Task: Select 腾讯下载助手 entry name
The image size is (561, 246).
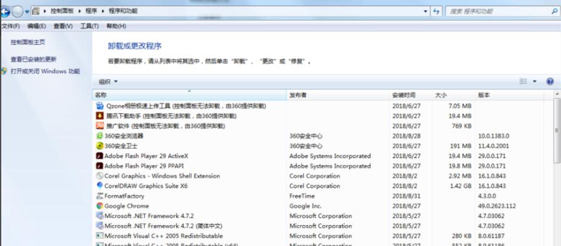Action: point(172,116)
